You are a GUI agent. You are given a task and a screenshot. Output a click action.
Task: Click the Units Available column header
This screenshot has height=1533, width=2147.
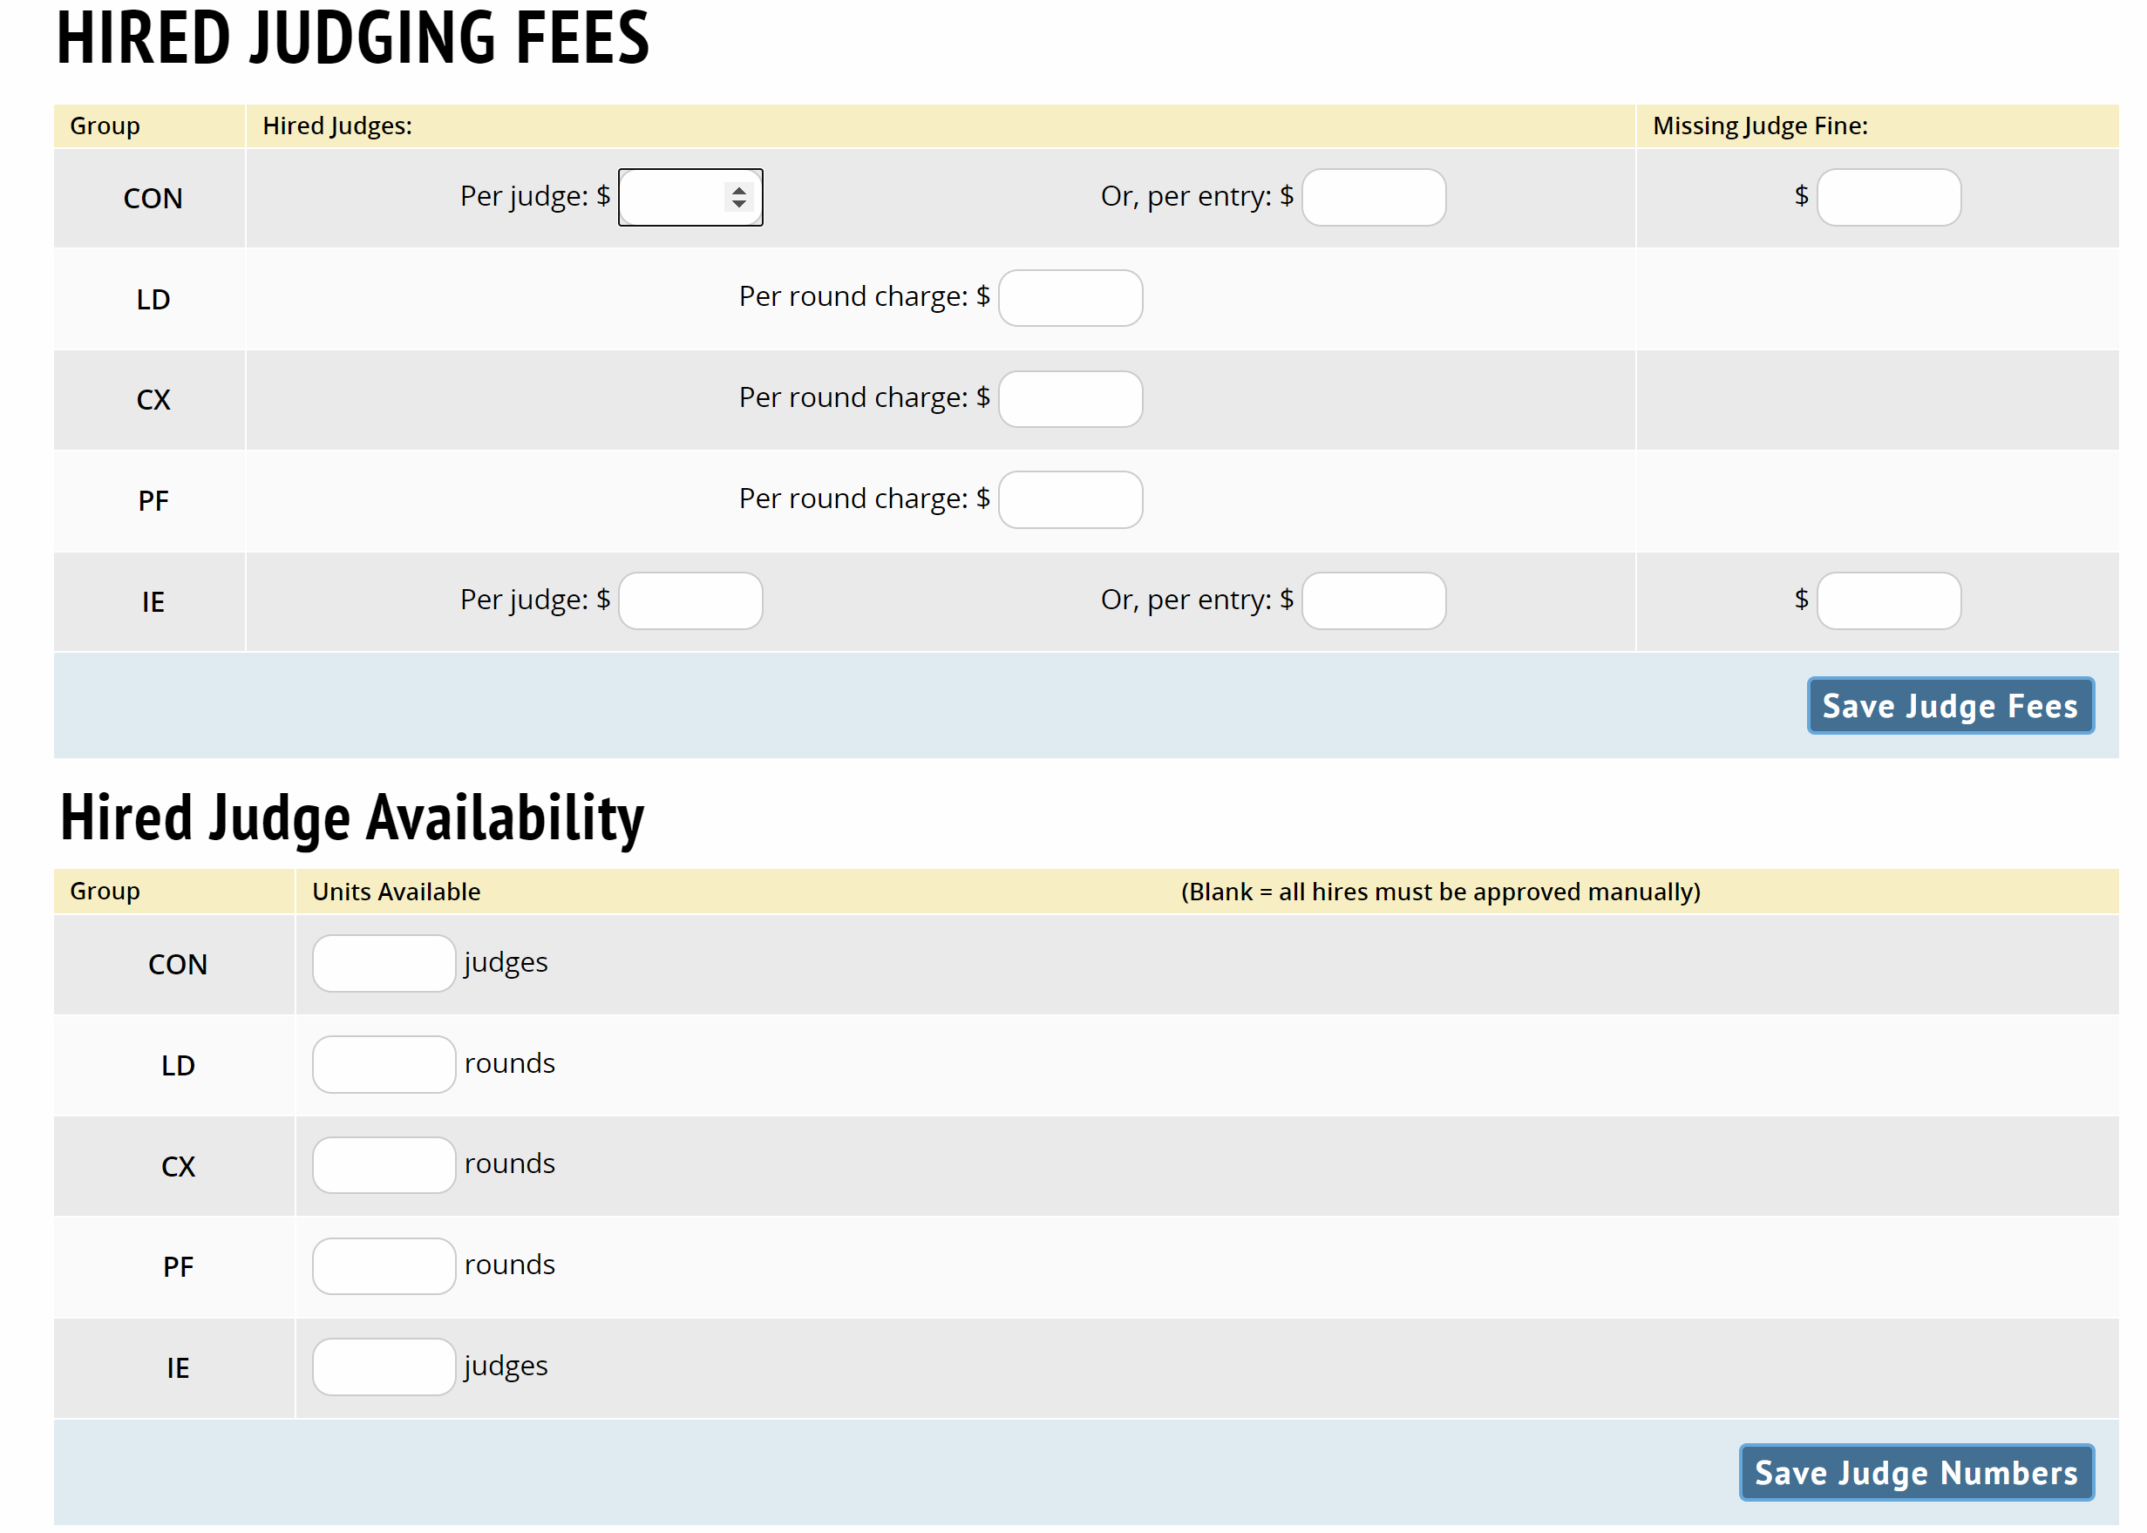396,891
